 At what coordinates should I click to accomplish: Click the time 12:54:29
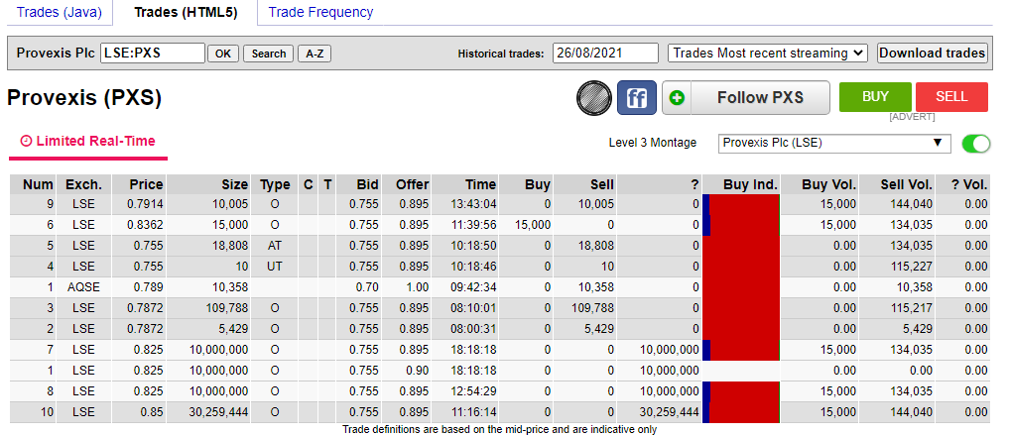tap(473, 391)
